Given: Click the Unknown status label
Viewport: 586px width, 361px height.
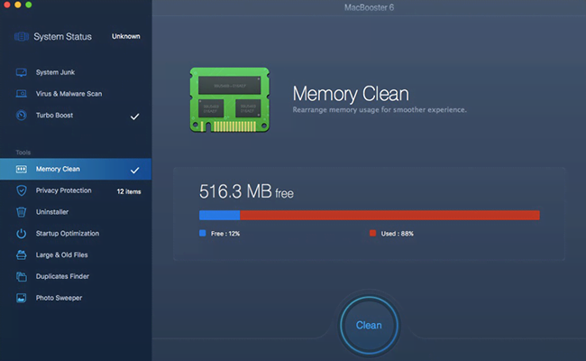Looking at the screenshot, I should tap(126, 36).
